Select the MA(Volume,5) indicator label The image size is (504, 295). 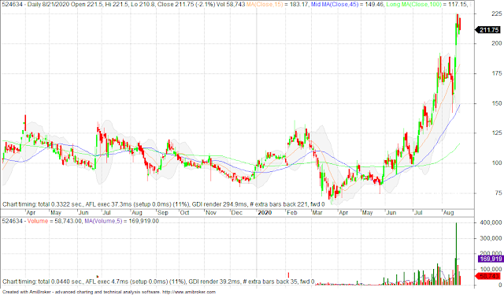[x=103, y=221]
